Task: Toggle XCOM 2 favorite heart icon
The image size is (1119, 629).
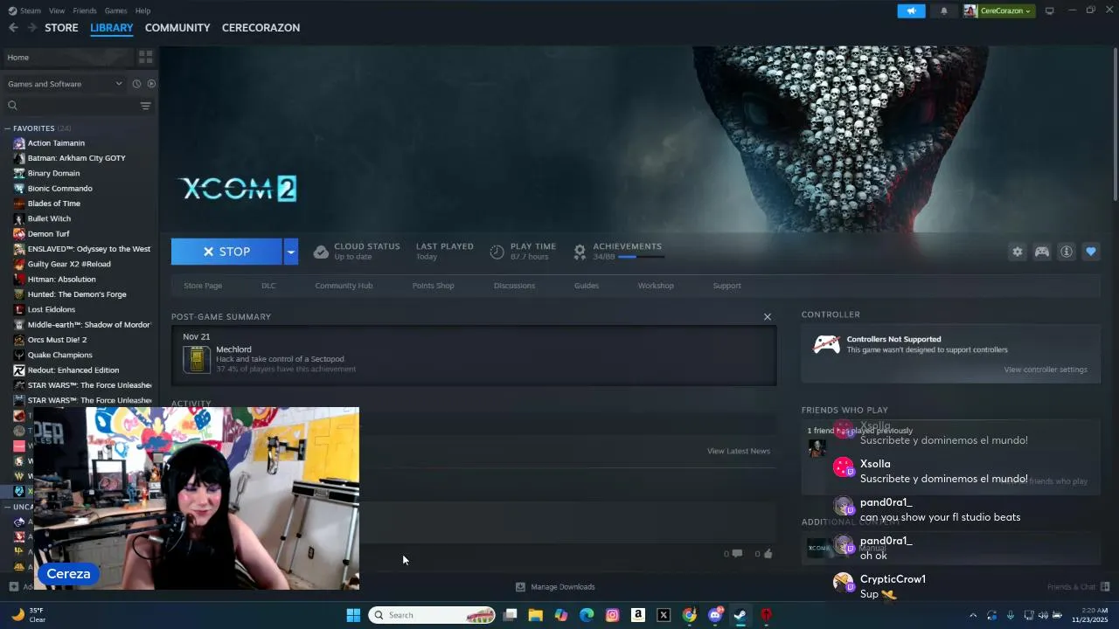Action: 1091,252
